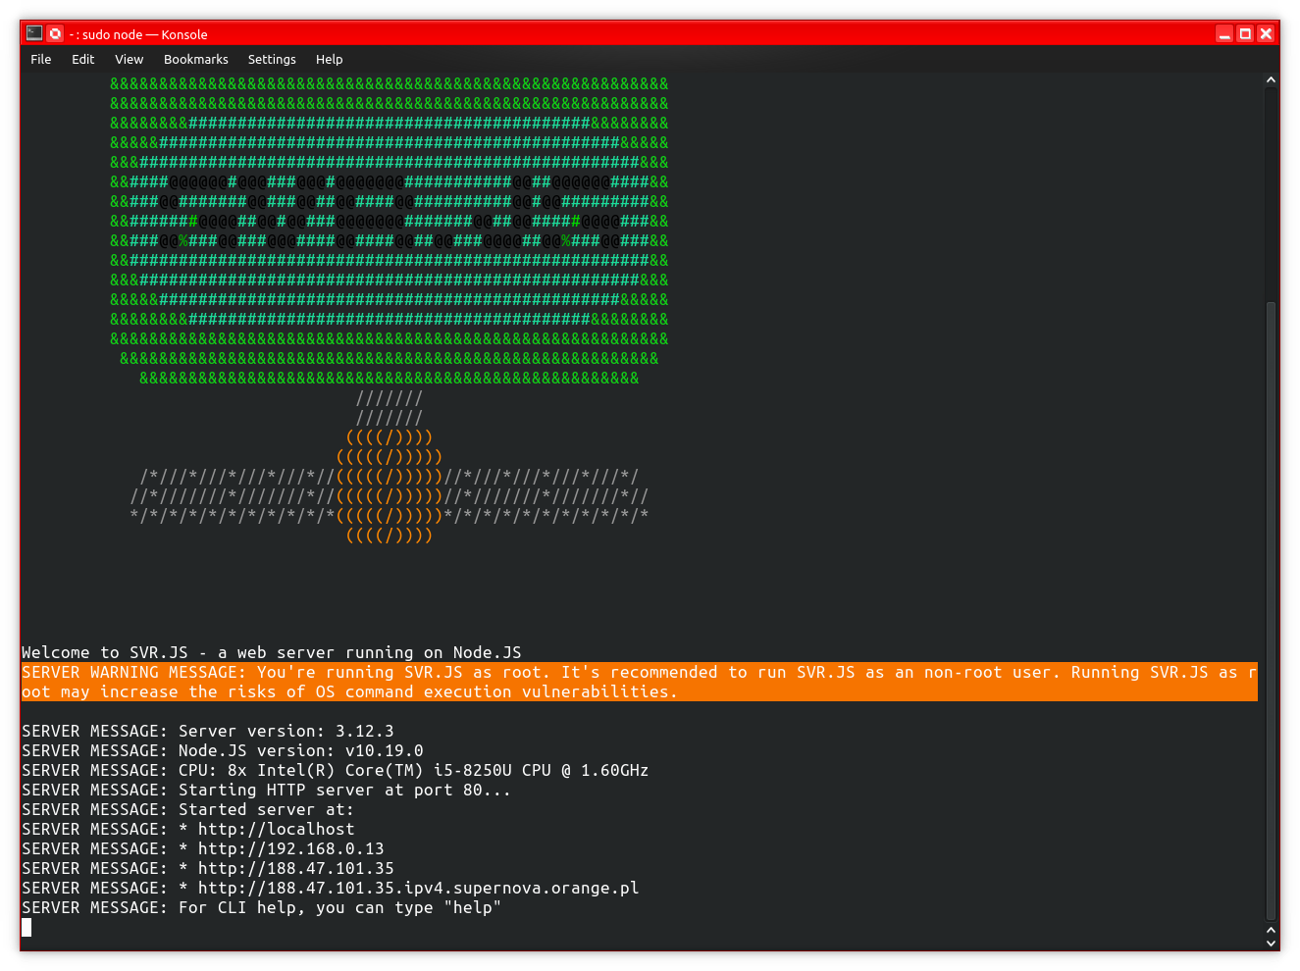Image resolution: width=1300 pixels, height=971 pixels.
Task: Click the scrollbar down arrow
Action: [1272, 943]
